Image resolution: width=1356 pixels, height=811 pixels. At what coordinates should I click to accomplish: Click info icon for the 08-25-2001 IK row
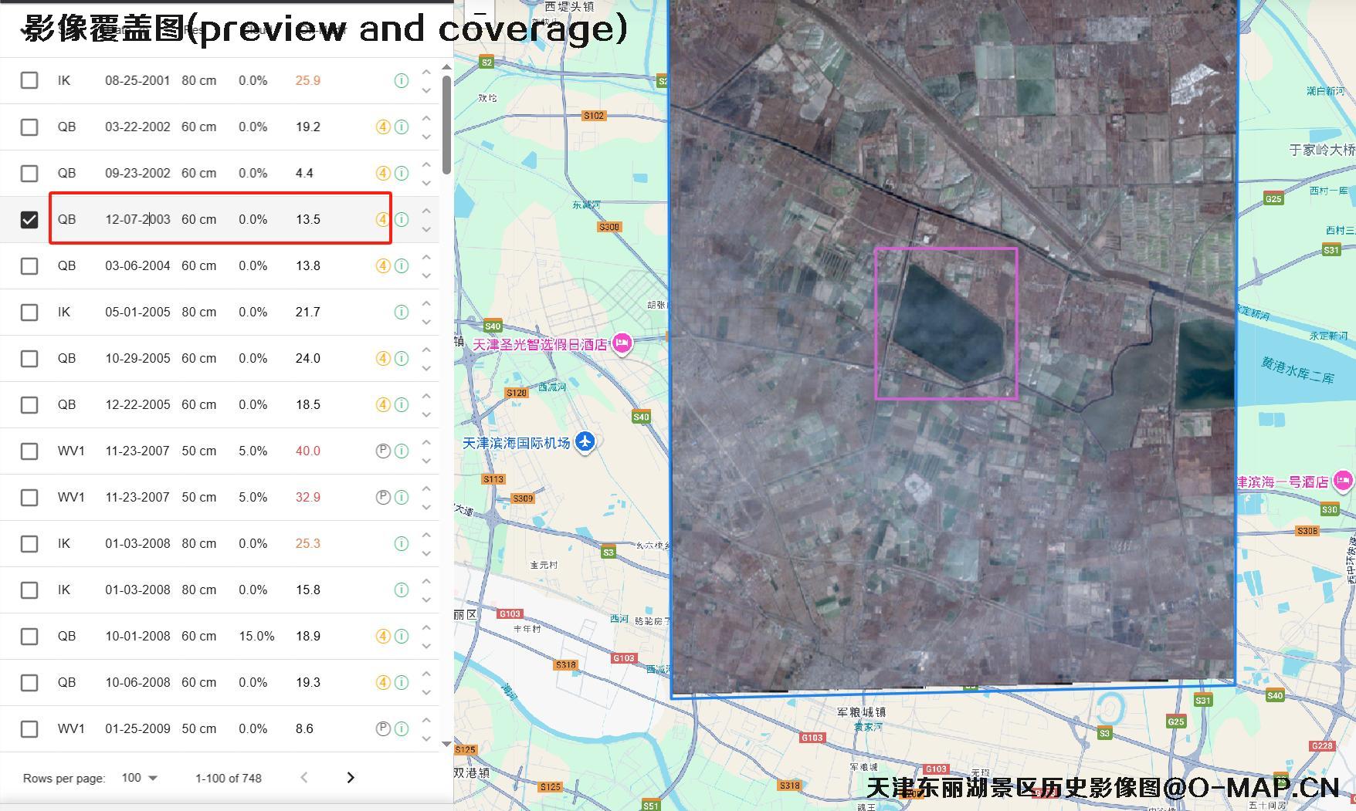tap(401, 80)
